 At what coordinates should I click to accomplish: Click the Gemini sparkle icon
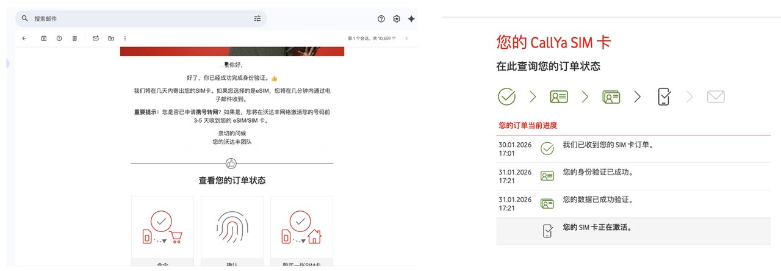point(412,19)
